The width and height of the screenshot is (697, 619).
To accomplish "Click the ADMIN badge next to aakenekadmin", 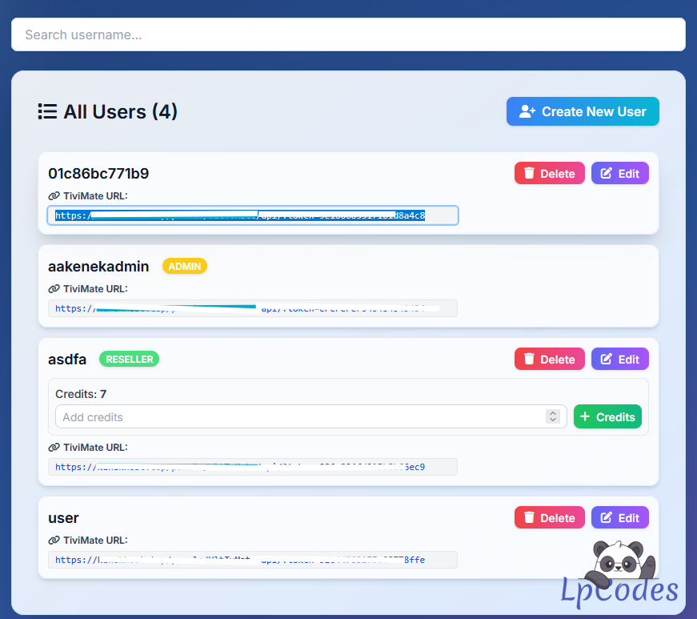I will click(x=185, y=267).
